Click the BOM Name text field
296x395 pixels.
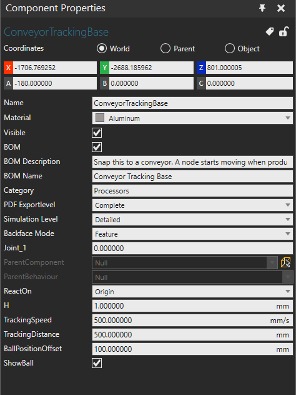coord(192,176)
